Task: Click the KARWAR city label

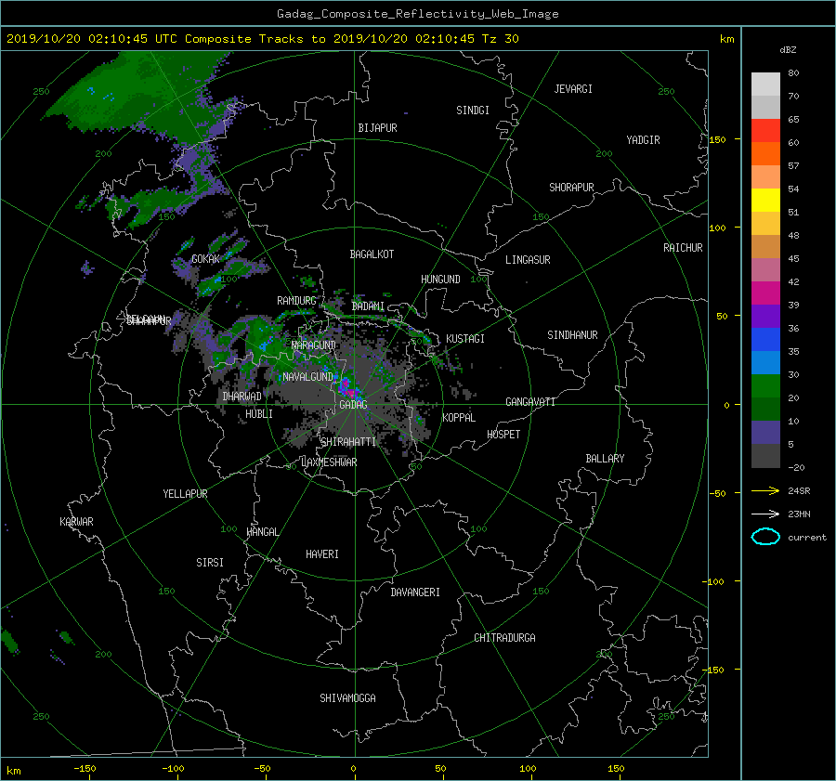Action: coord(76,522)
